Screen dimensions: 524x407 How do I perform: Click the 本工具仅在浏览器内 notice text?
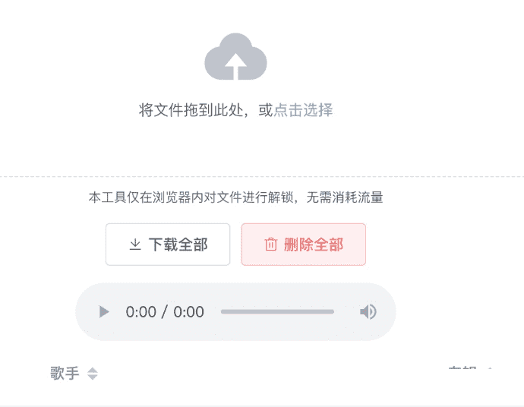(235, 197)
